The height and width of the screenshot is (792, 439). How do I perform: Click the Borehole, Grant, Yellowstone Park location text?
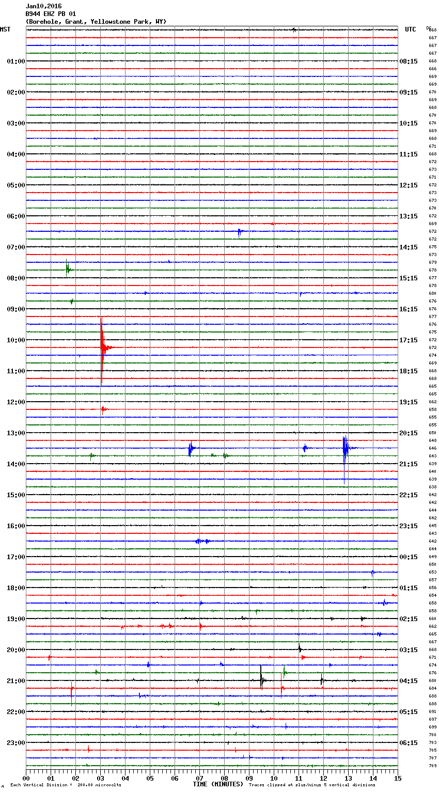(x=96, y=22)
